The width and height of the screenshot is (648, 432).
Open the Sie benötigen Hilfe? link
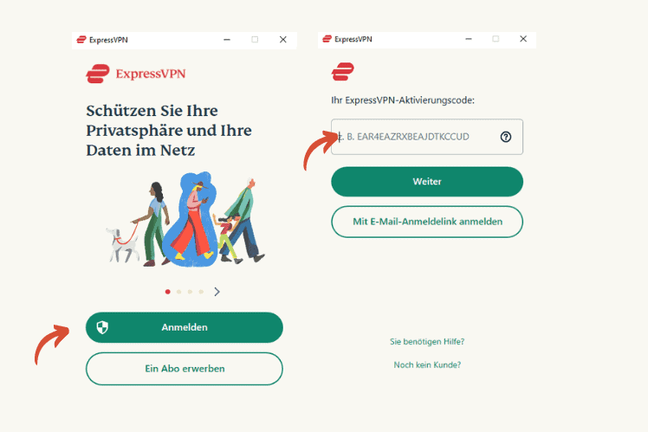[427, 342]
